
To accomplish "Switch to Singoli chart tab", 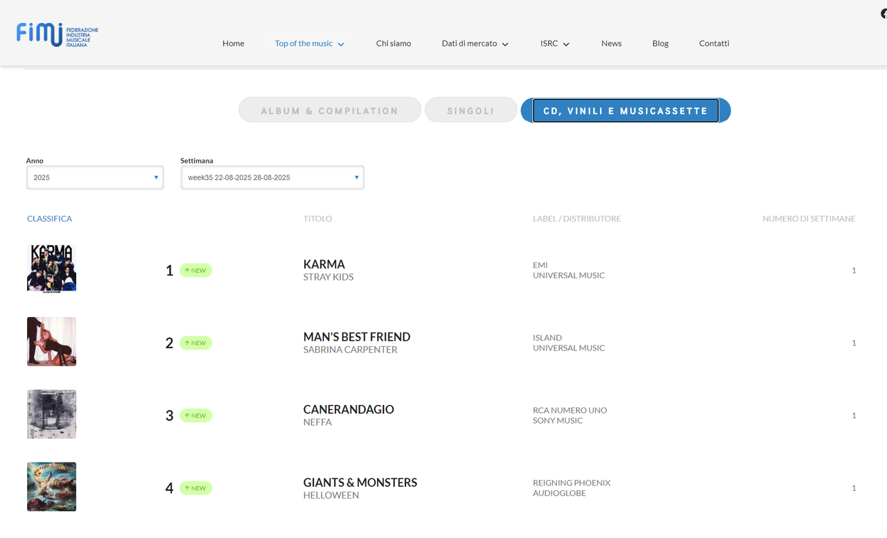I will 471,110.
